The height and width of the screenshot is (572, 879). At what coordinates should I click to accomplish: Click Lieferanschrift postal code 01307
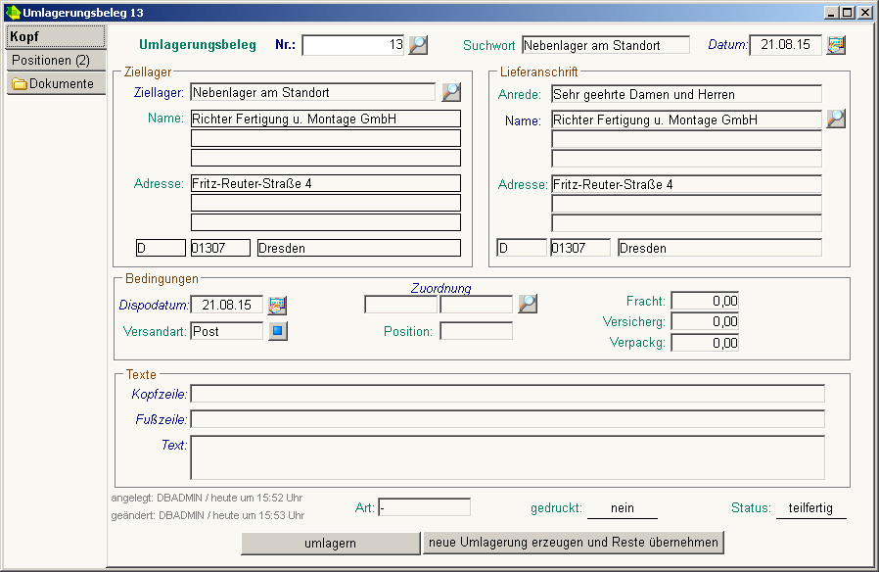[x=580, y=248]
